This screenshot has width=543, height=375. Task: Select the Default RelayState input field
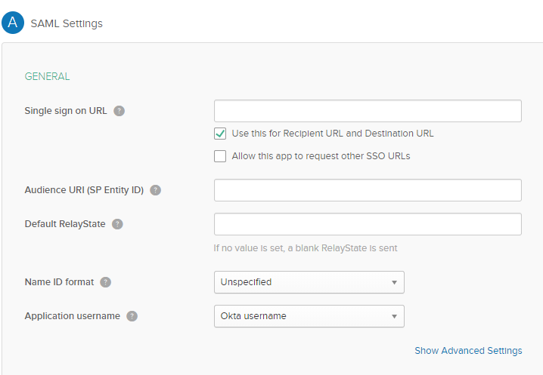[x=368, y=224]
